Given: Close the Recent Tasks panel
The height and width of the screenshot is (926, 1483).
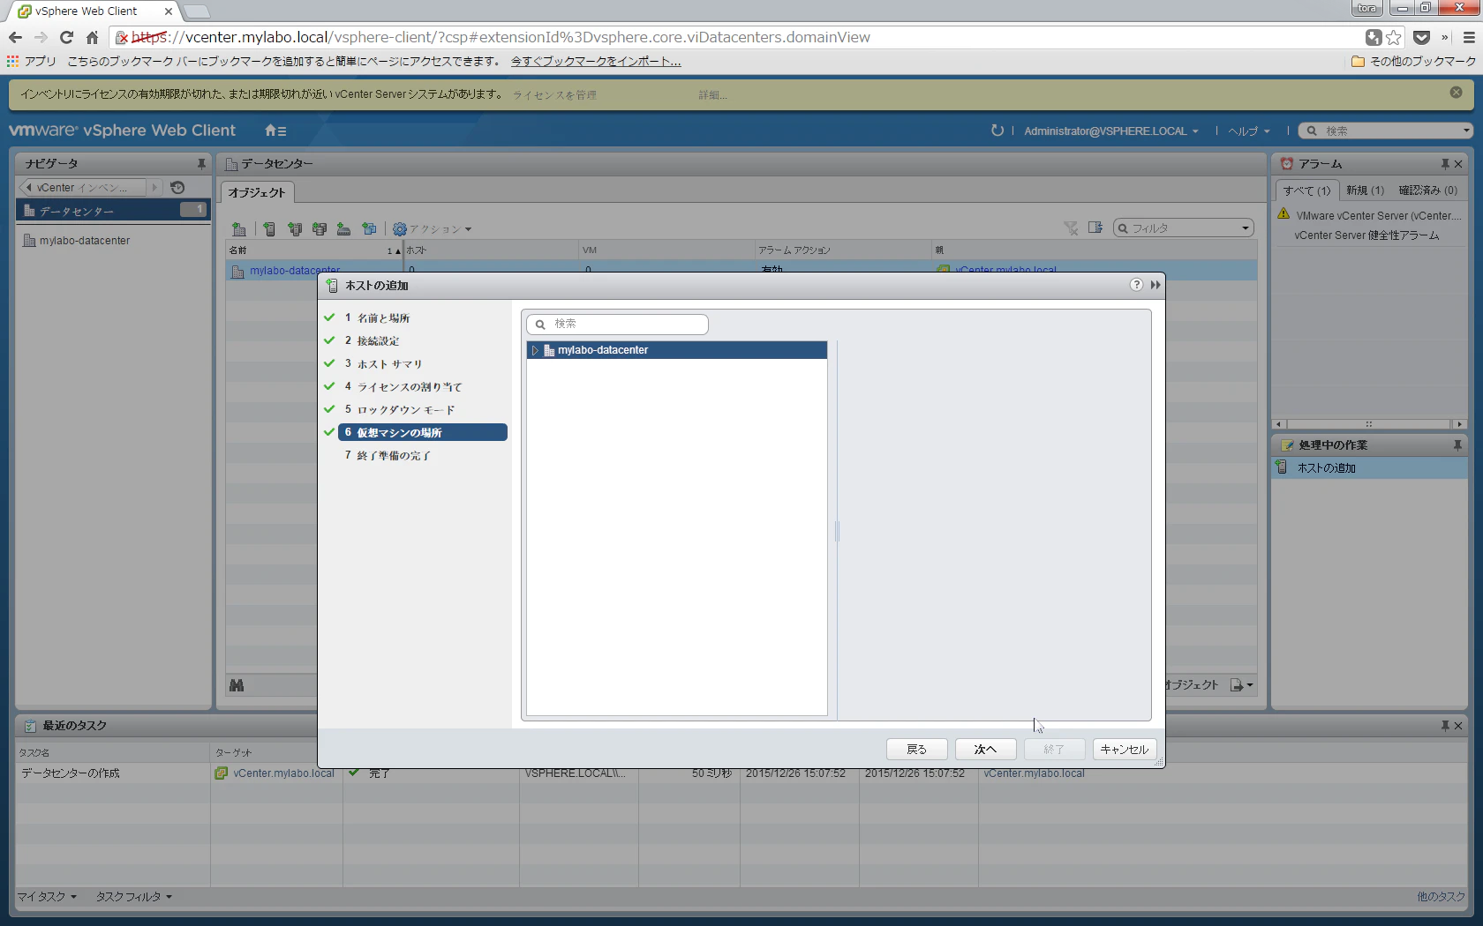Looking at the screenshot, I should pos(1458,726).
